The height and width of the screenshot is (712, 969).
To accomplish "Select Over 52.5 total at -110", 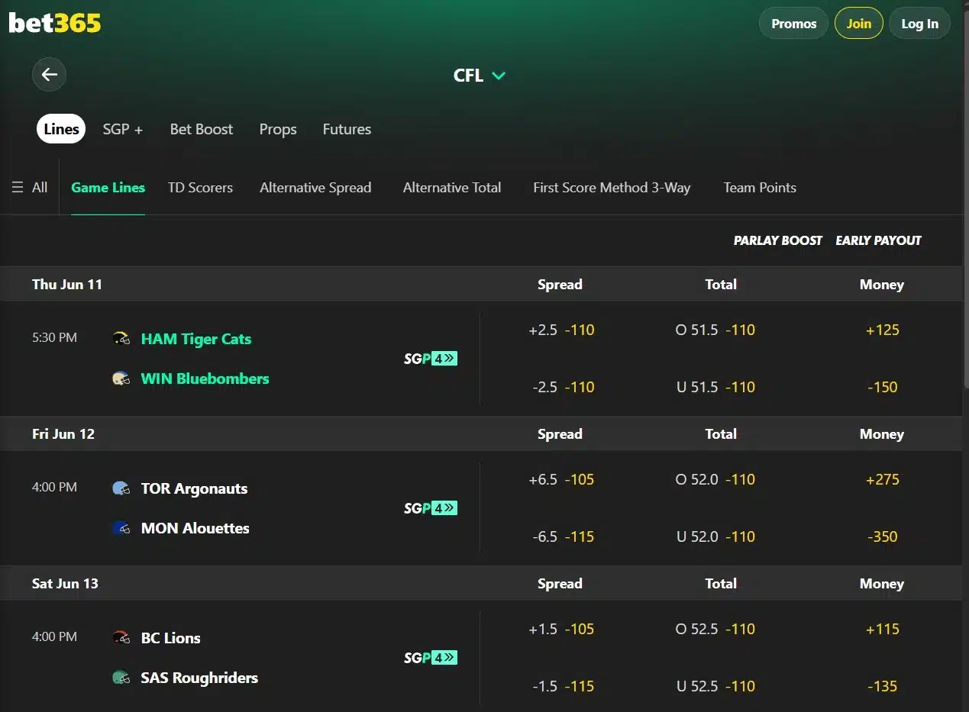I will [x=715, y=630].
